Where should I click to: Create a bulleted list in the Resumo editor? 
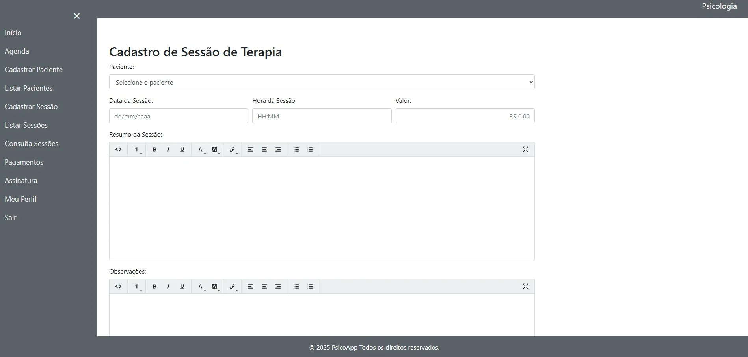(296, 150)
